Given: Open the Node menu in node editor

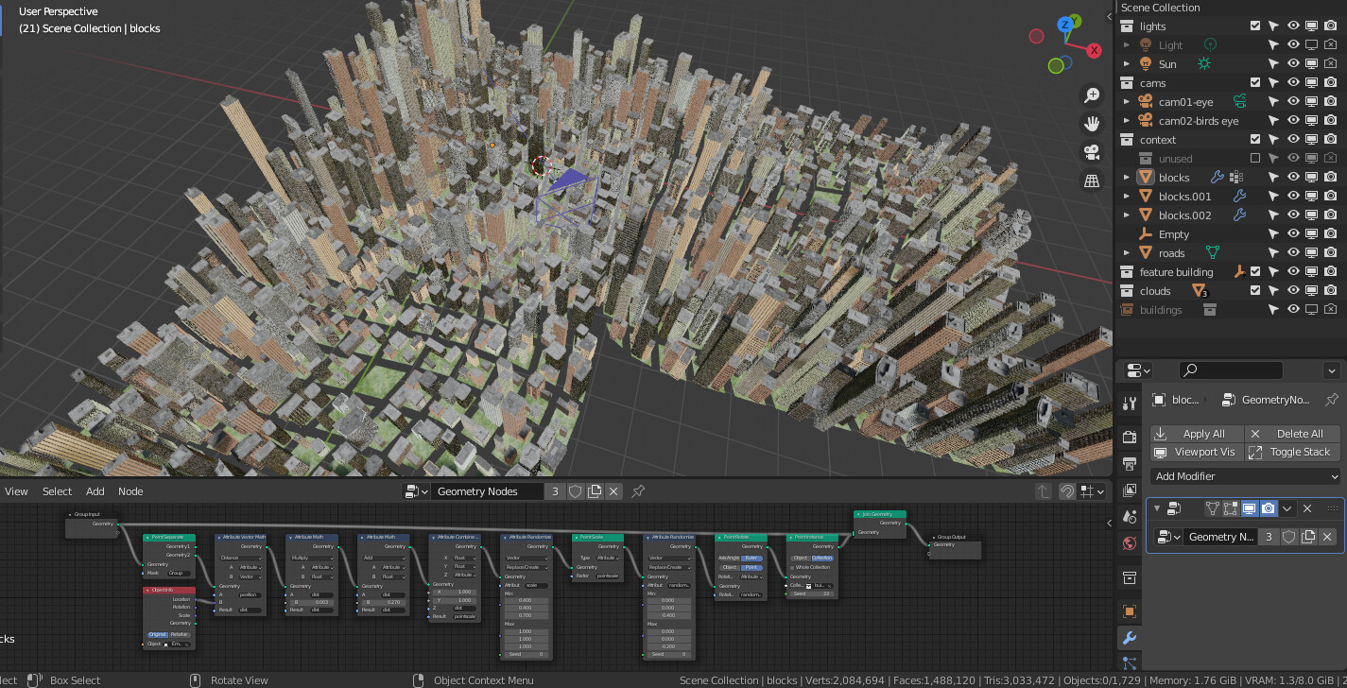Looking at the screenshot, I should click(x=130, y=491).
